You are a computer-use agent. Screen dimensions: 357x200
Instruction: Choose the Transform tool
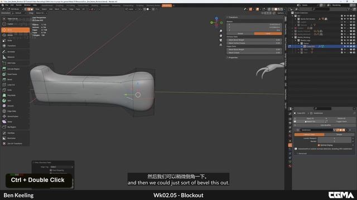pyautogui.click(x=15, y=46)
